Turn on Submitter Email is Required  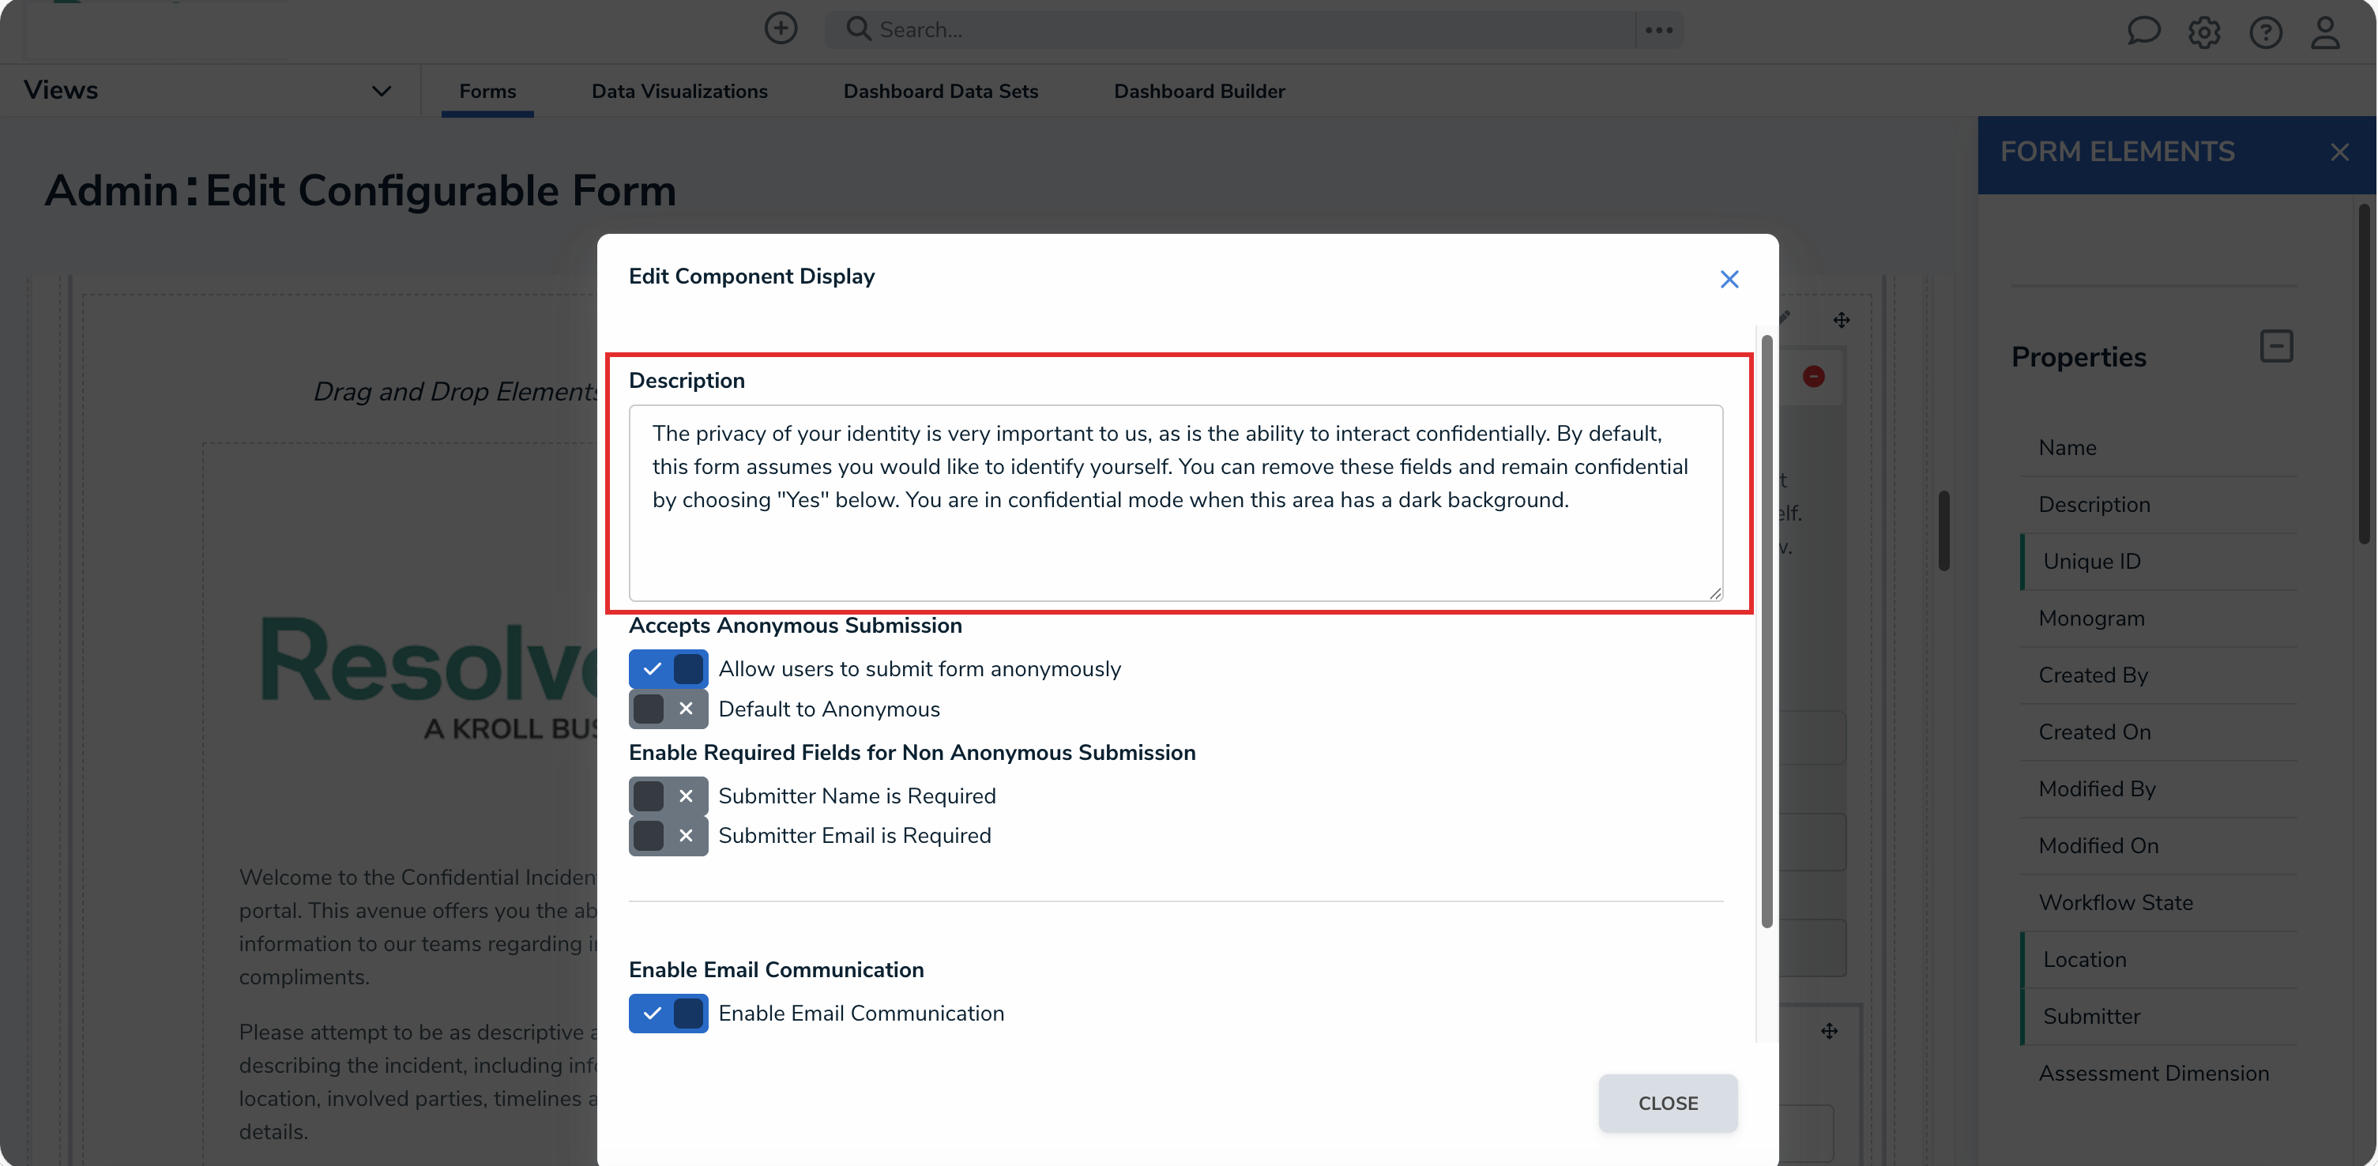(668, 836)
